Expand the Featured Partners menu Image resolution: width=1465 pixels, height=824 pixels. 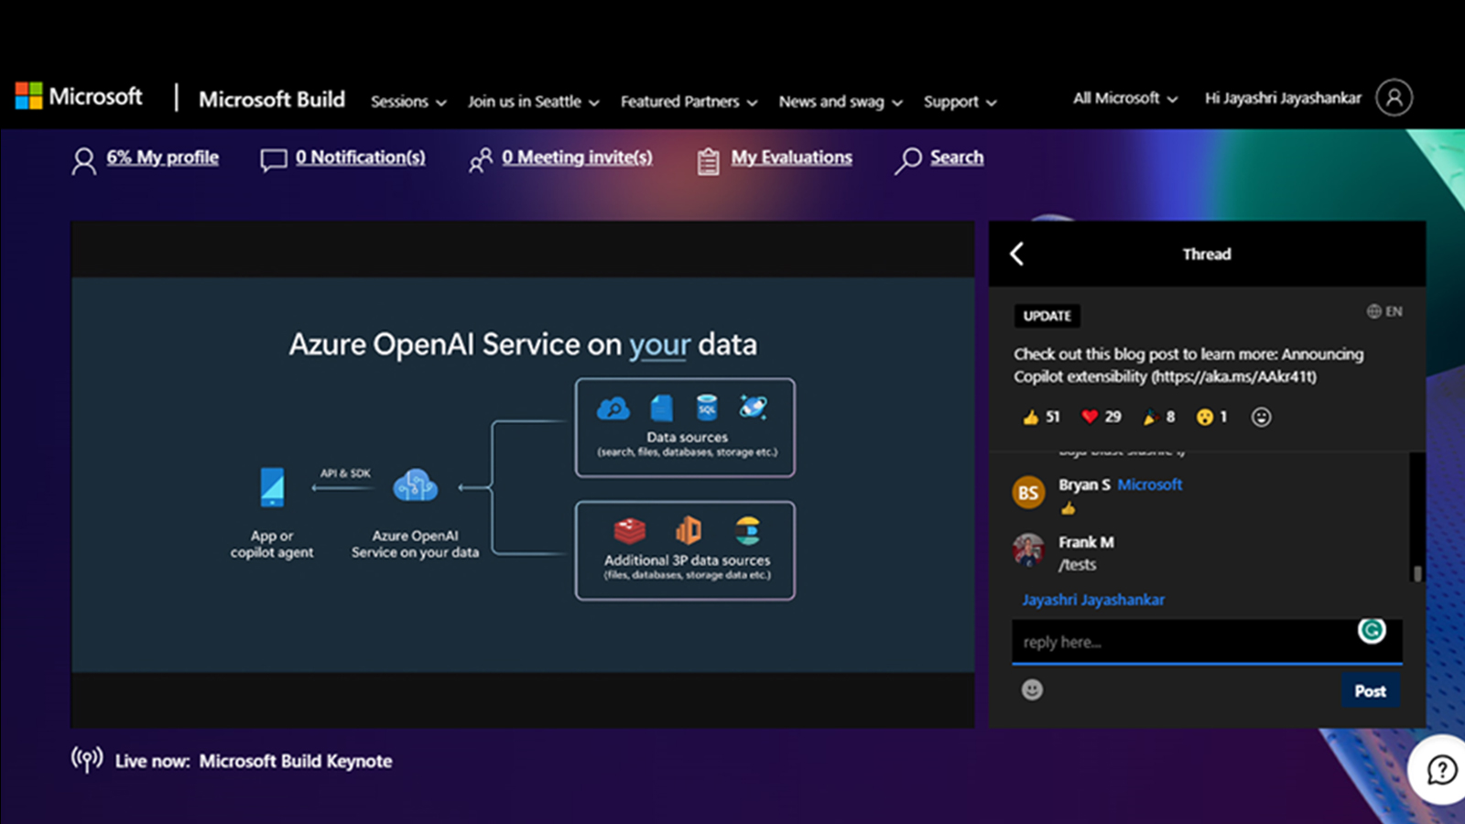(689, 102)
